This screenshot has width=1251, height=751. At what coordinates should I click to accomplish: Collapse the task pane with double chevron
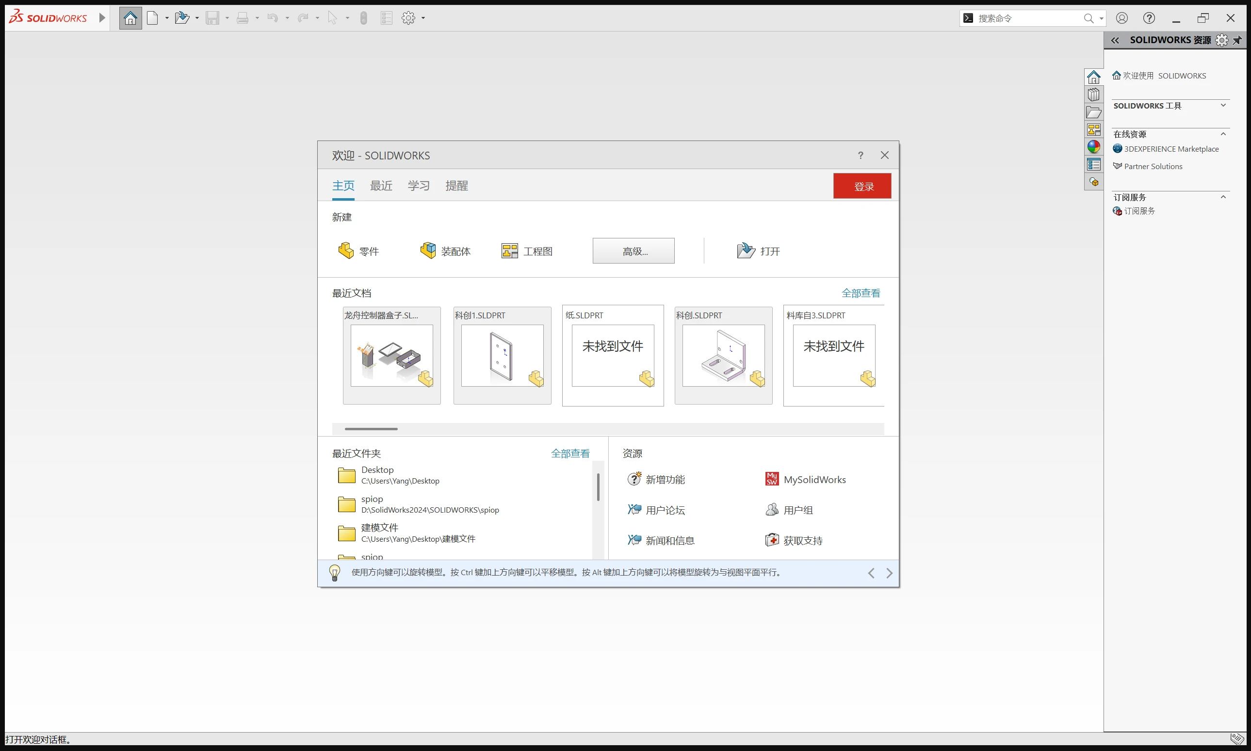click(x=1115, y=40)
